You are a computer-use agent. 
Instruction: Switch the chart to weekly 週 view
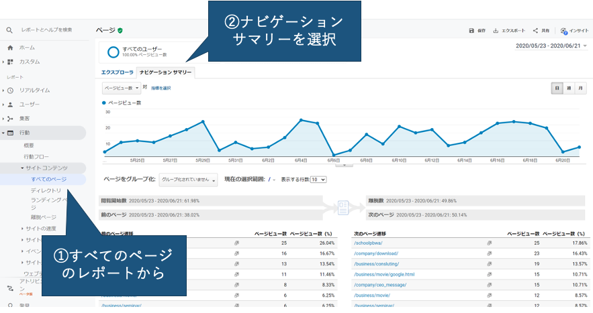pos(568,88)
